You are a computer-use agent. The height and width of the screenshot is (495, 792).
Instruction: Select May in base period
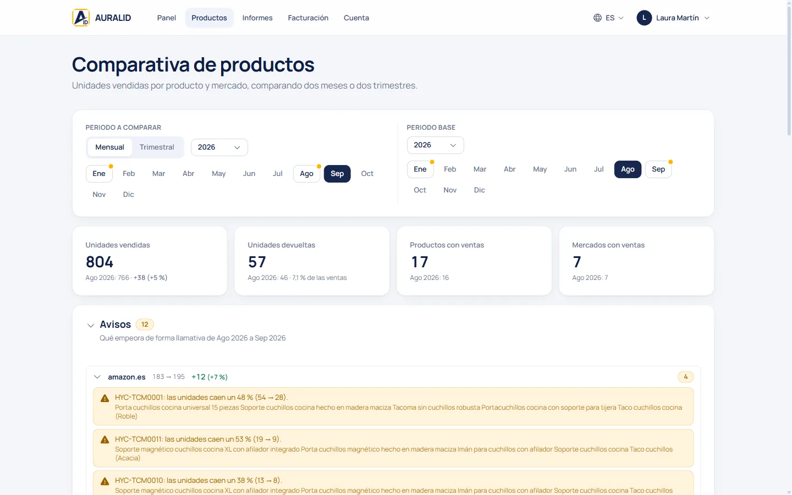(x=540, y=169)
